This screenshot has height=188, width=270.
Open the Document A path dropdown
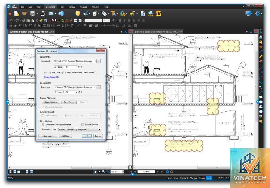[x=94, y=61]
